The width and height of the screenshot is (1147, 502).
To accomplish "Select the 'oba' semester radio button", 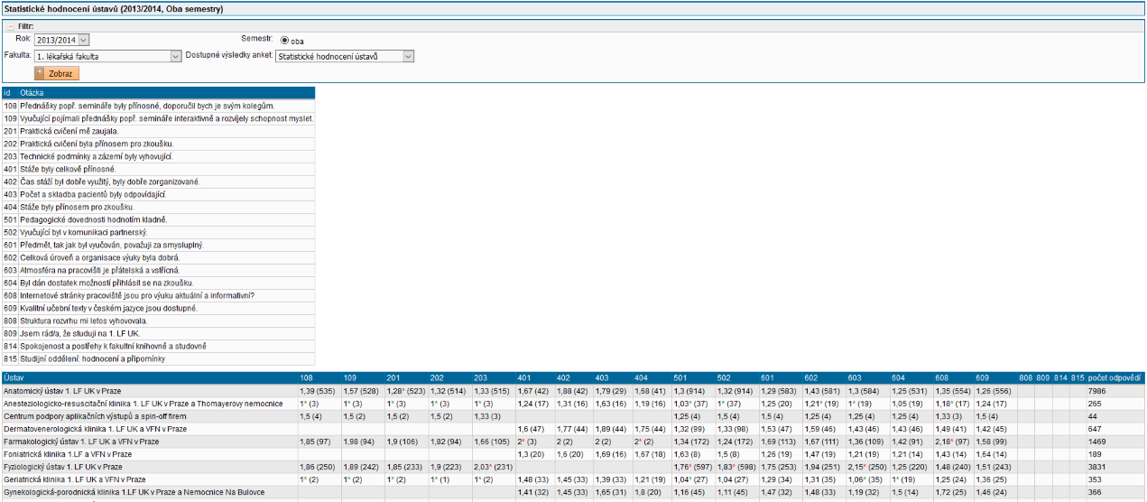I will [x=284, y=41].
